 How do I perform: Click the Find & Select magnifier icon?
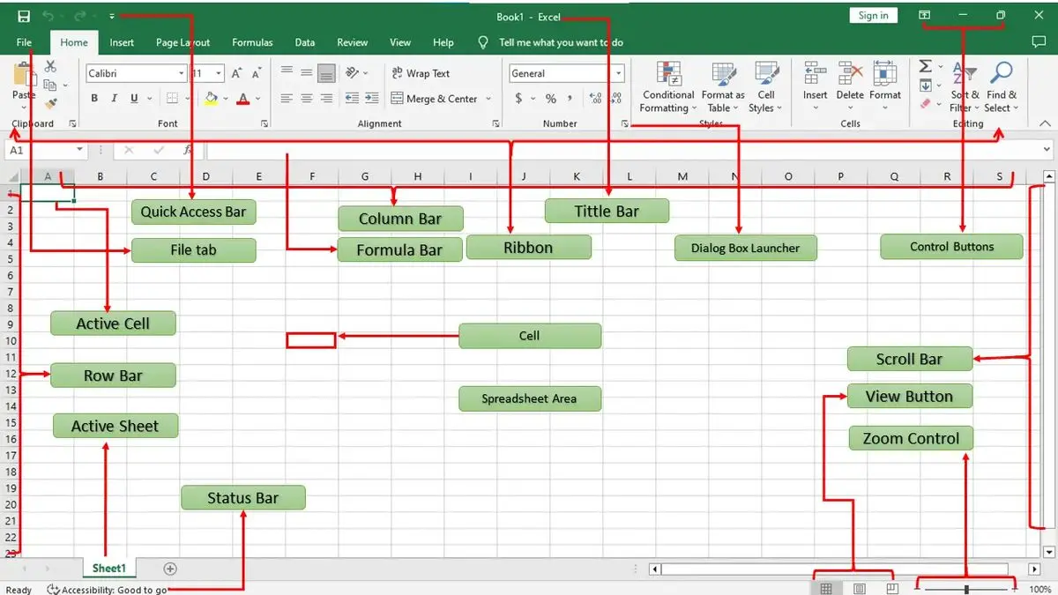click(x=1002, y=74)
